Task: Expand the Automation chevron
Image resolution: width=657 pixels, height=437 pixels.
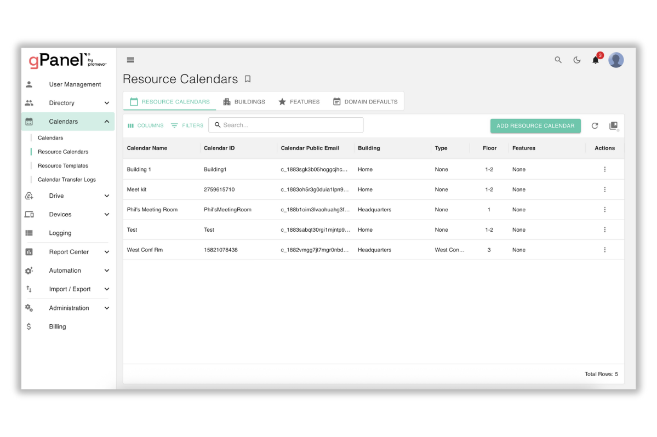Action: [x=107, y=271]
